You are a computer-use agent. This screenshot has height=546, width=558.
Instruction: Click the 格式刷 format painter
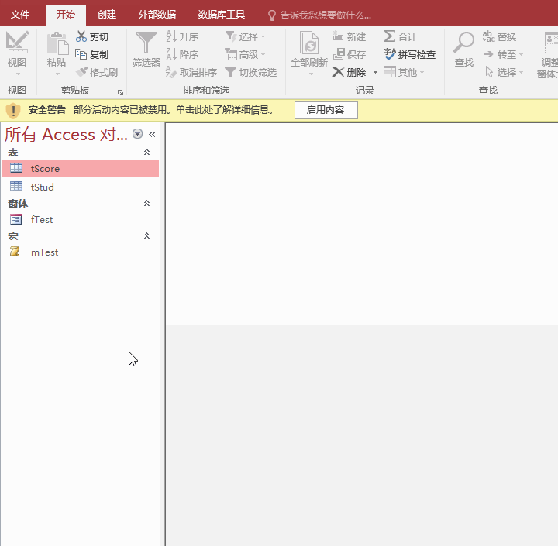(97, 72)
